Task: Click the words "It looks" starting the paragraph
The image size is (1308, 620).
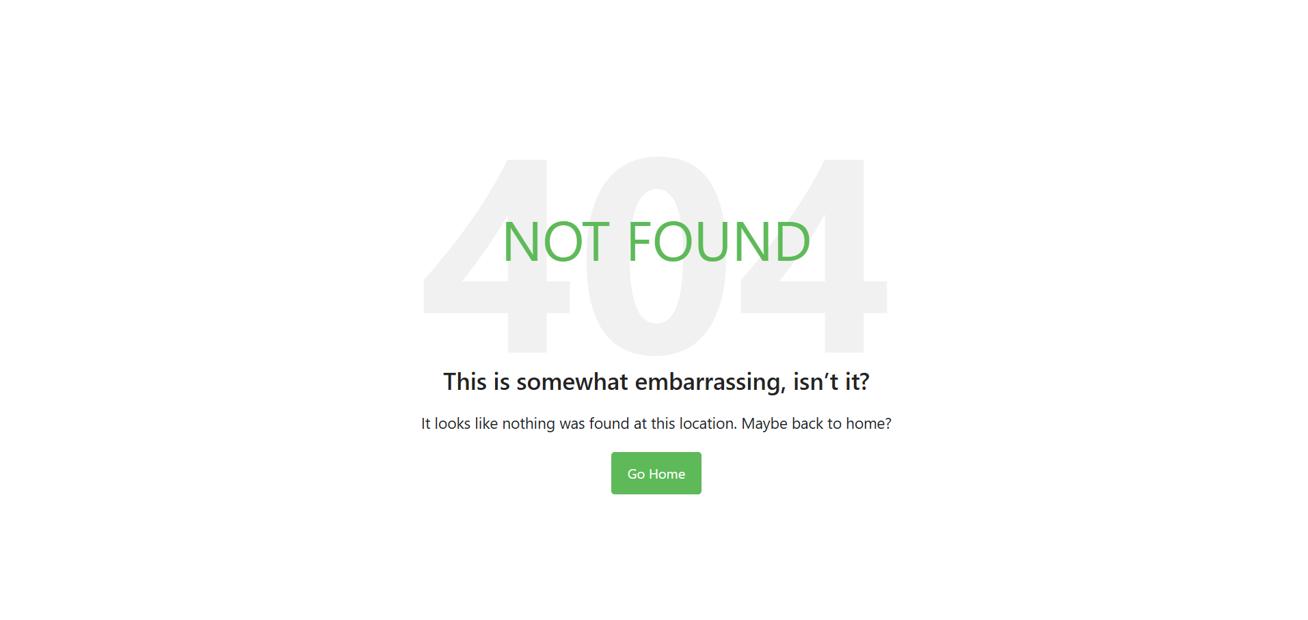Action: point(446,423)
